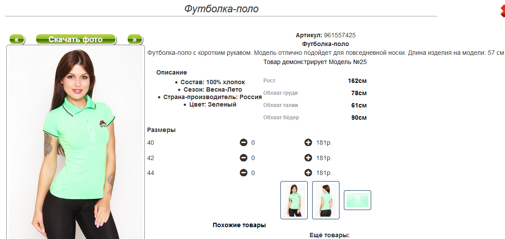
Task: Click plus icon for size 44
Action: pos(308,173)
